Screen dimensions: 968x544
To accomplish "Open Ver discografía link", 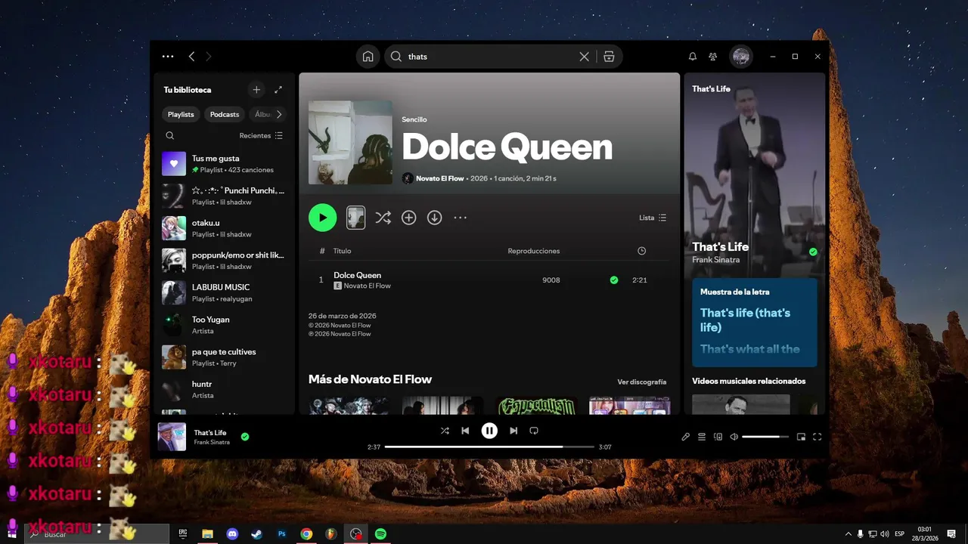I will click(x=642, y=382).
